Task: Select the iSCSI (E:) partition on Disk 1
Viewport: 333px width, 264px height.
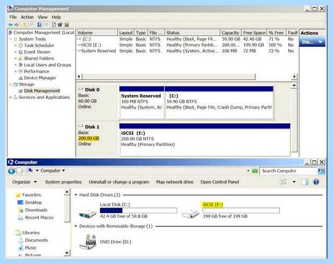Action: (205, 139)
